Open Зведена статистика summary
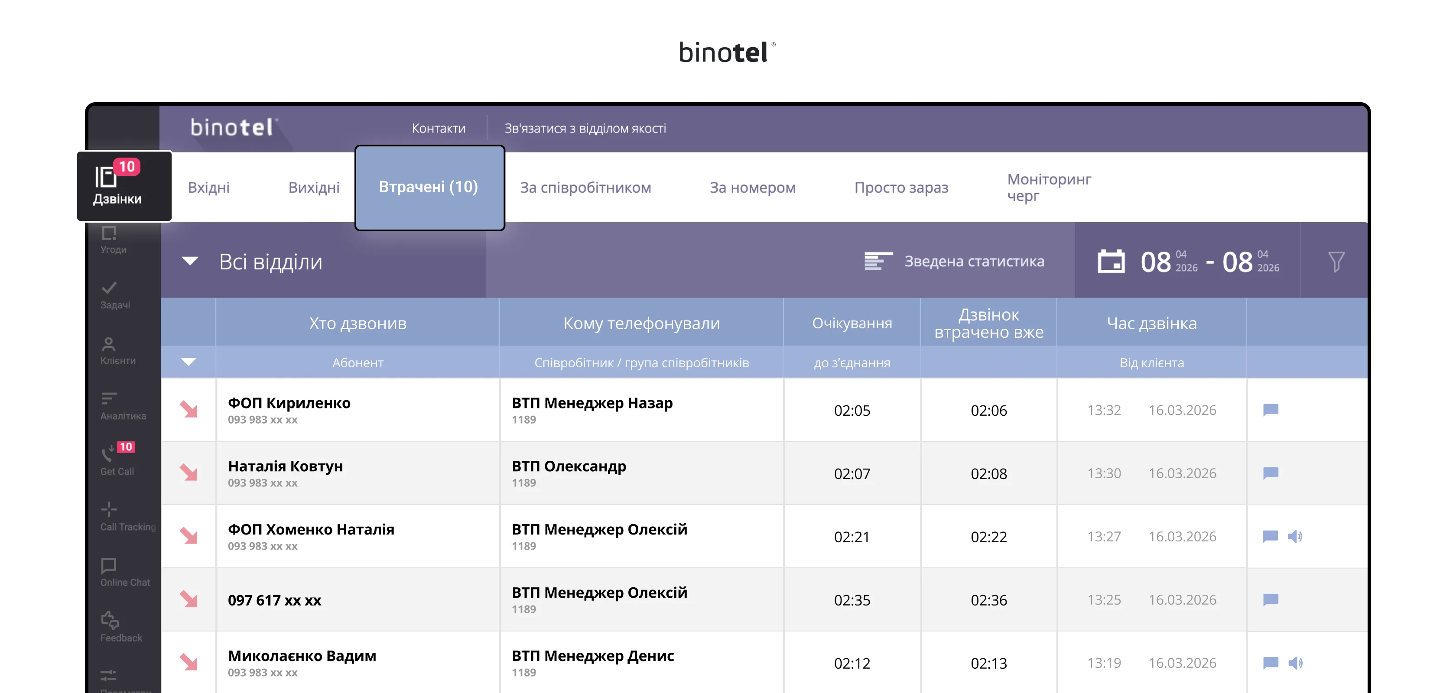The height and width of the screenshot is (693, 1456). [x=954, y=261]
